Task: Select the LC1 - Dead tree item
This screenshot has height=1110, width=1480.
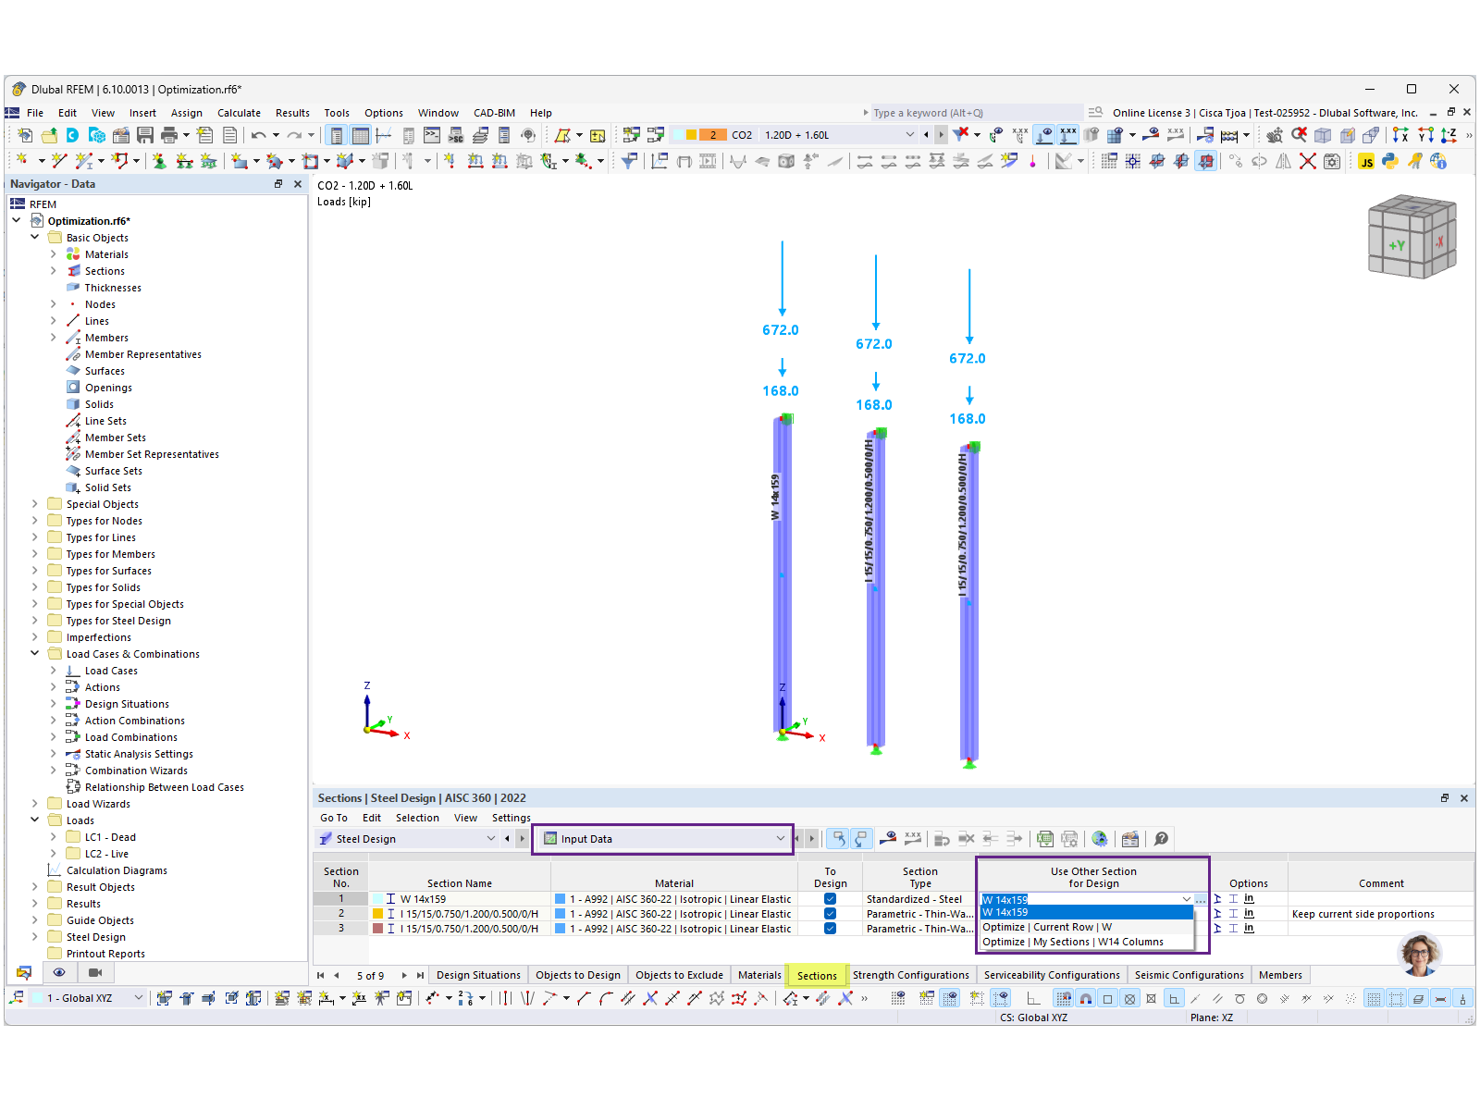Action: [110, 837]
